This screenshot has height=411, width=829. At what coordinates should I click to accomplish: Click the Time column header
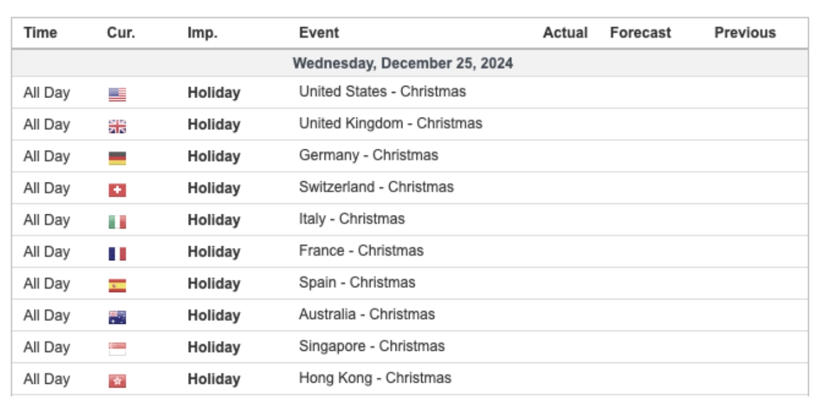click(41, 32)
